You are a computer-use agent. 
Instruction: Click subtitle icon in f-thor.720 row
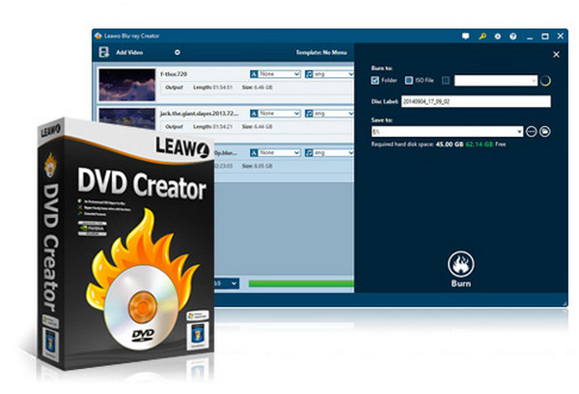(254, 74)
